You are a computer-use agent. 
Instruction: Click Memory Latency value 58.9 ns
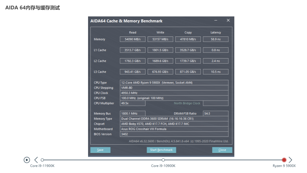point(216,39)
